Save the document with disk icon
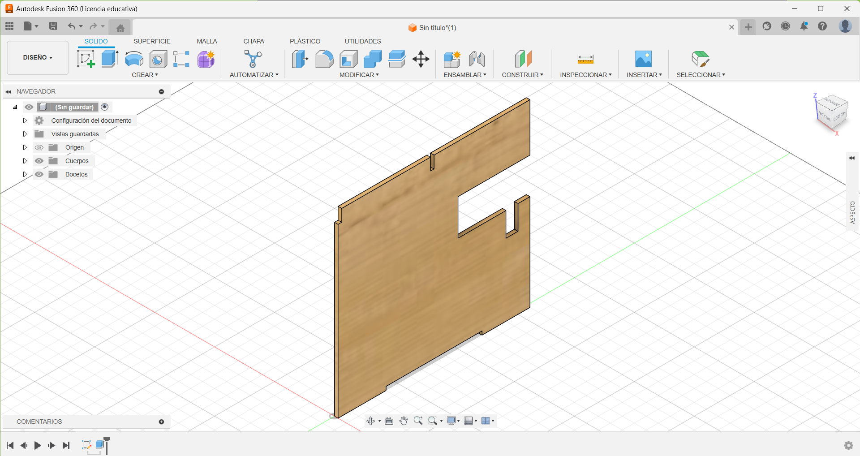 click(x=53, y=26)
